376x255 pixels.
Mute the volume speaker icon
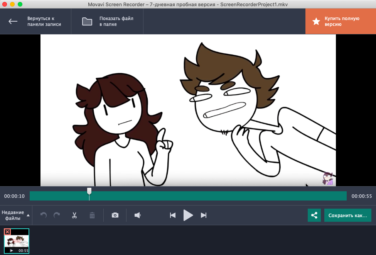point(137,215)
